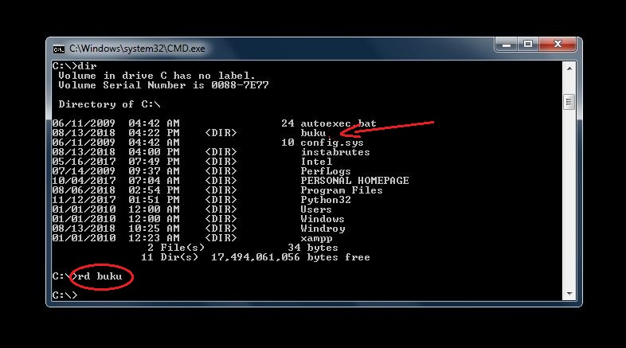Screen dimensions: 626x348
Task: Click the time '09:37 AM' of PerfLogs
Action: point(154,171)
